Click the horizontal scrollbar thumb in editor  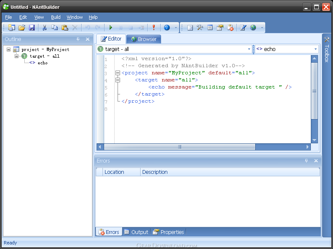coord(179,147)
